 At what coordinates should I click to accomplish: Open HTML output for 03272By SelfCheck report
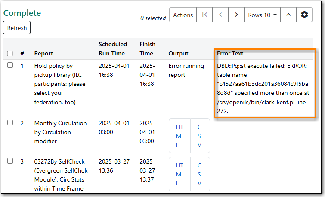(x=180, y=174)
